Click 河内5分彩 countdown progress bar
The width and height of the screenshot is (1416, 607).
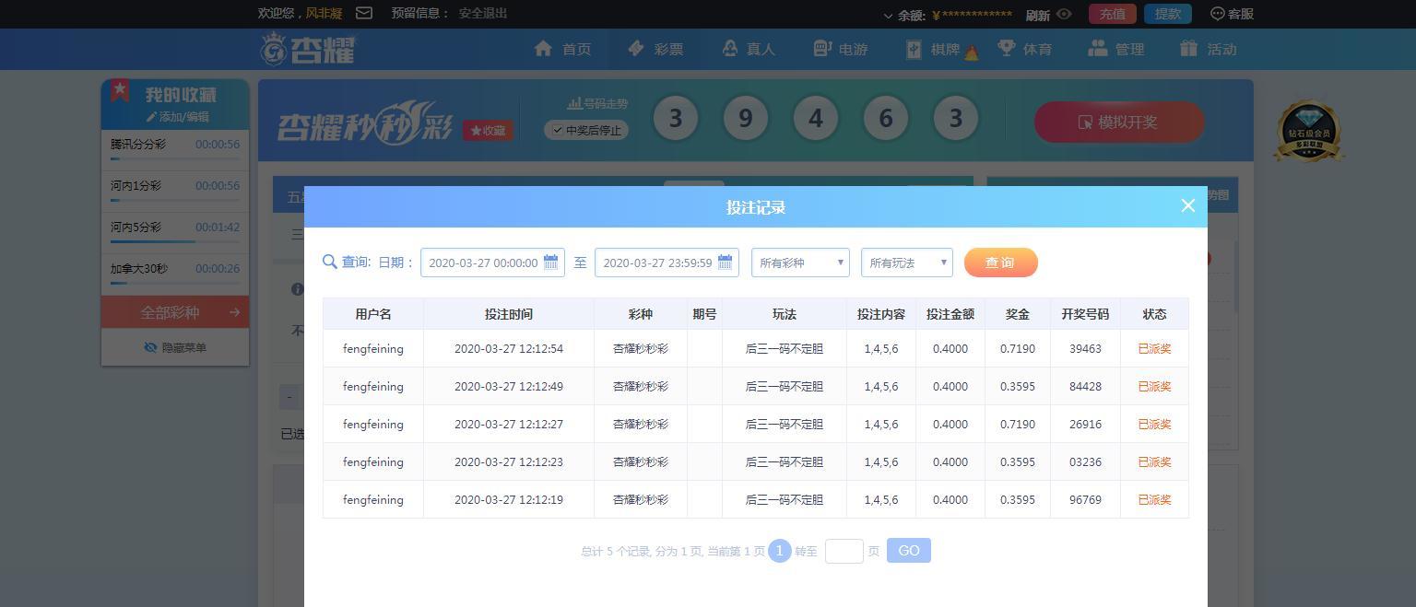click(175, 241)
